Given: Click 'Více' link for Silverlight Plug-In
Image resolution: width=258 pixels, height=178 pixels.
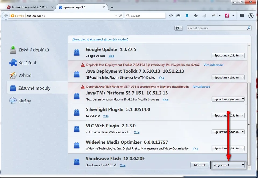Looking at the screenshot, I should tap(106, 116).
